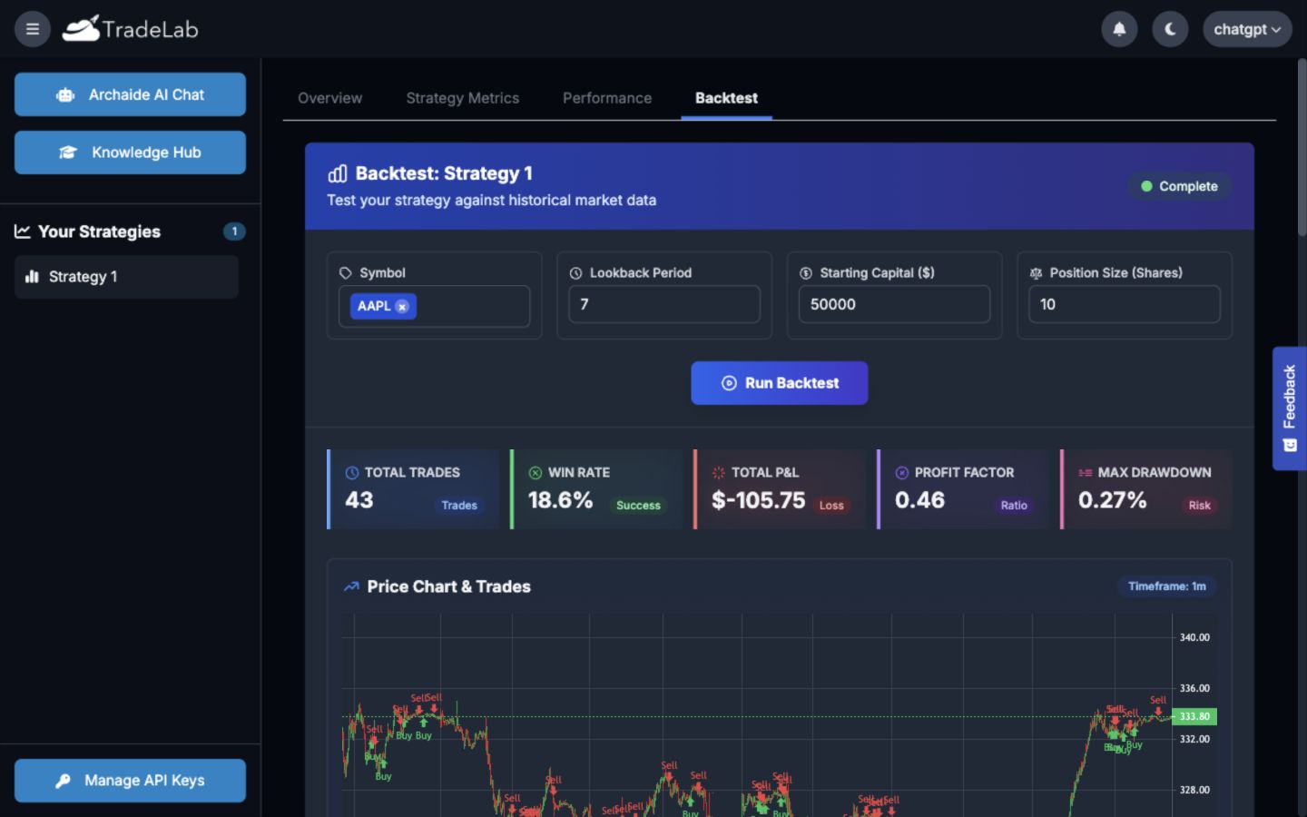
Task: Click the notifications bell icon
Action: pyautogui.click(x=1119, y=29)
